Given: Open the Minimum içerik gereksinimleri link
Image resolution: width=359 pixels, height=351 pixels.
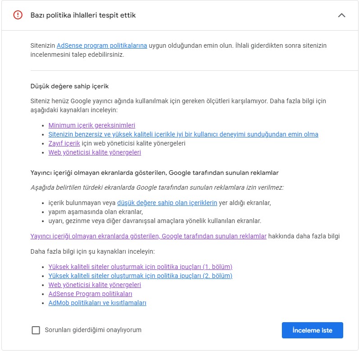Looking at the screenshot, I should click(x=92, y=125).
